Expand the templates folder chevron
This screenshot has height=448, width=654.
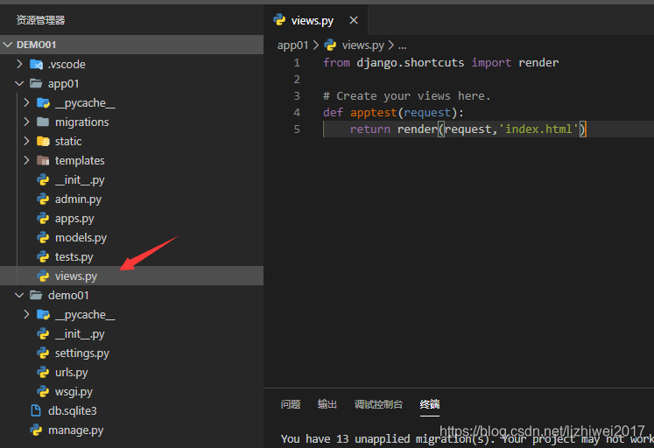(x=26, y=160)
